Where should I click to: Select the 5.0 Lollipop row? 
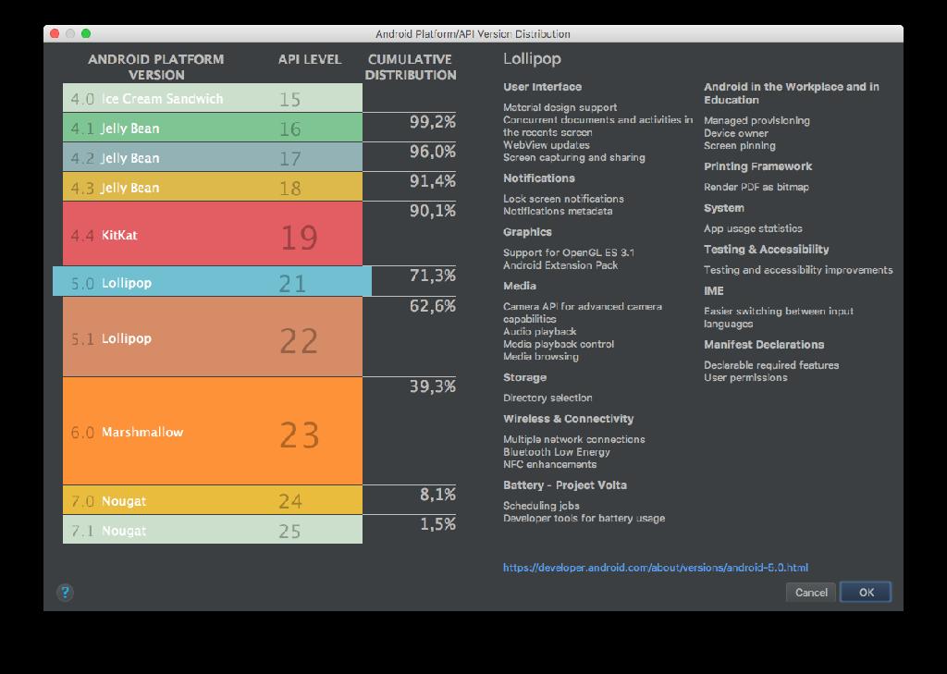(x=212, y=281)
